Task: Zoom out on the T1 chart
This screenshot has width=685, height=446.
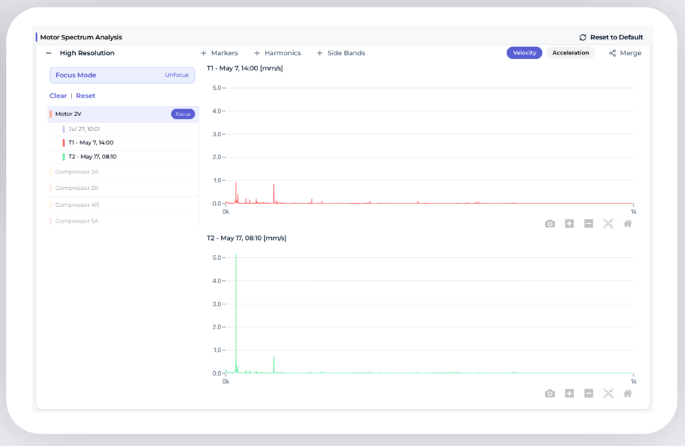Action: (588, 224)
